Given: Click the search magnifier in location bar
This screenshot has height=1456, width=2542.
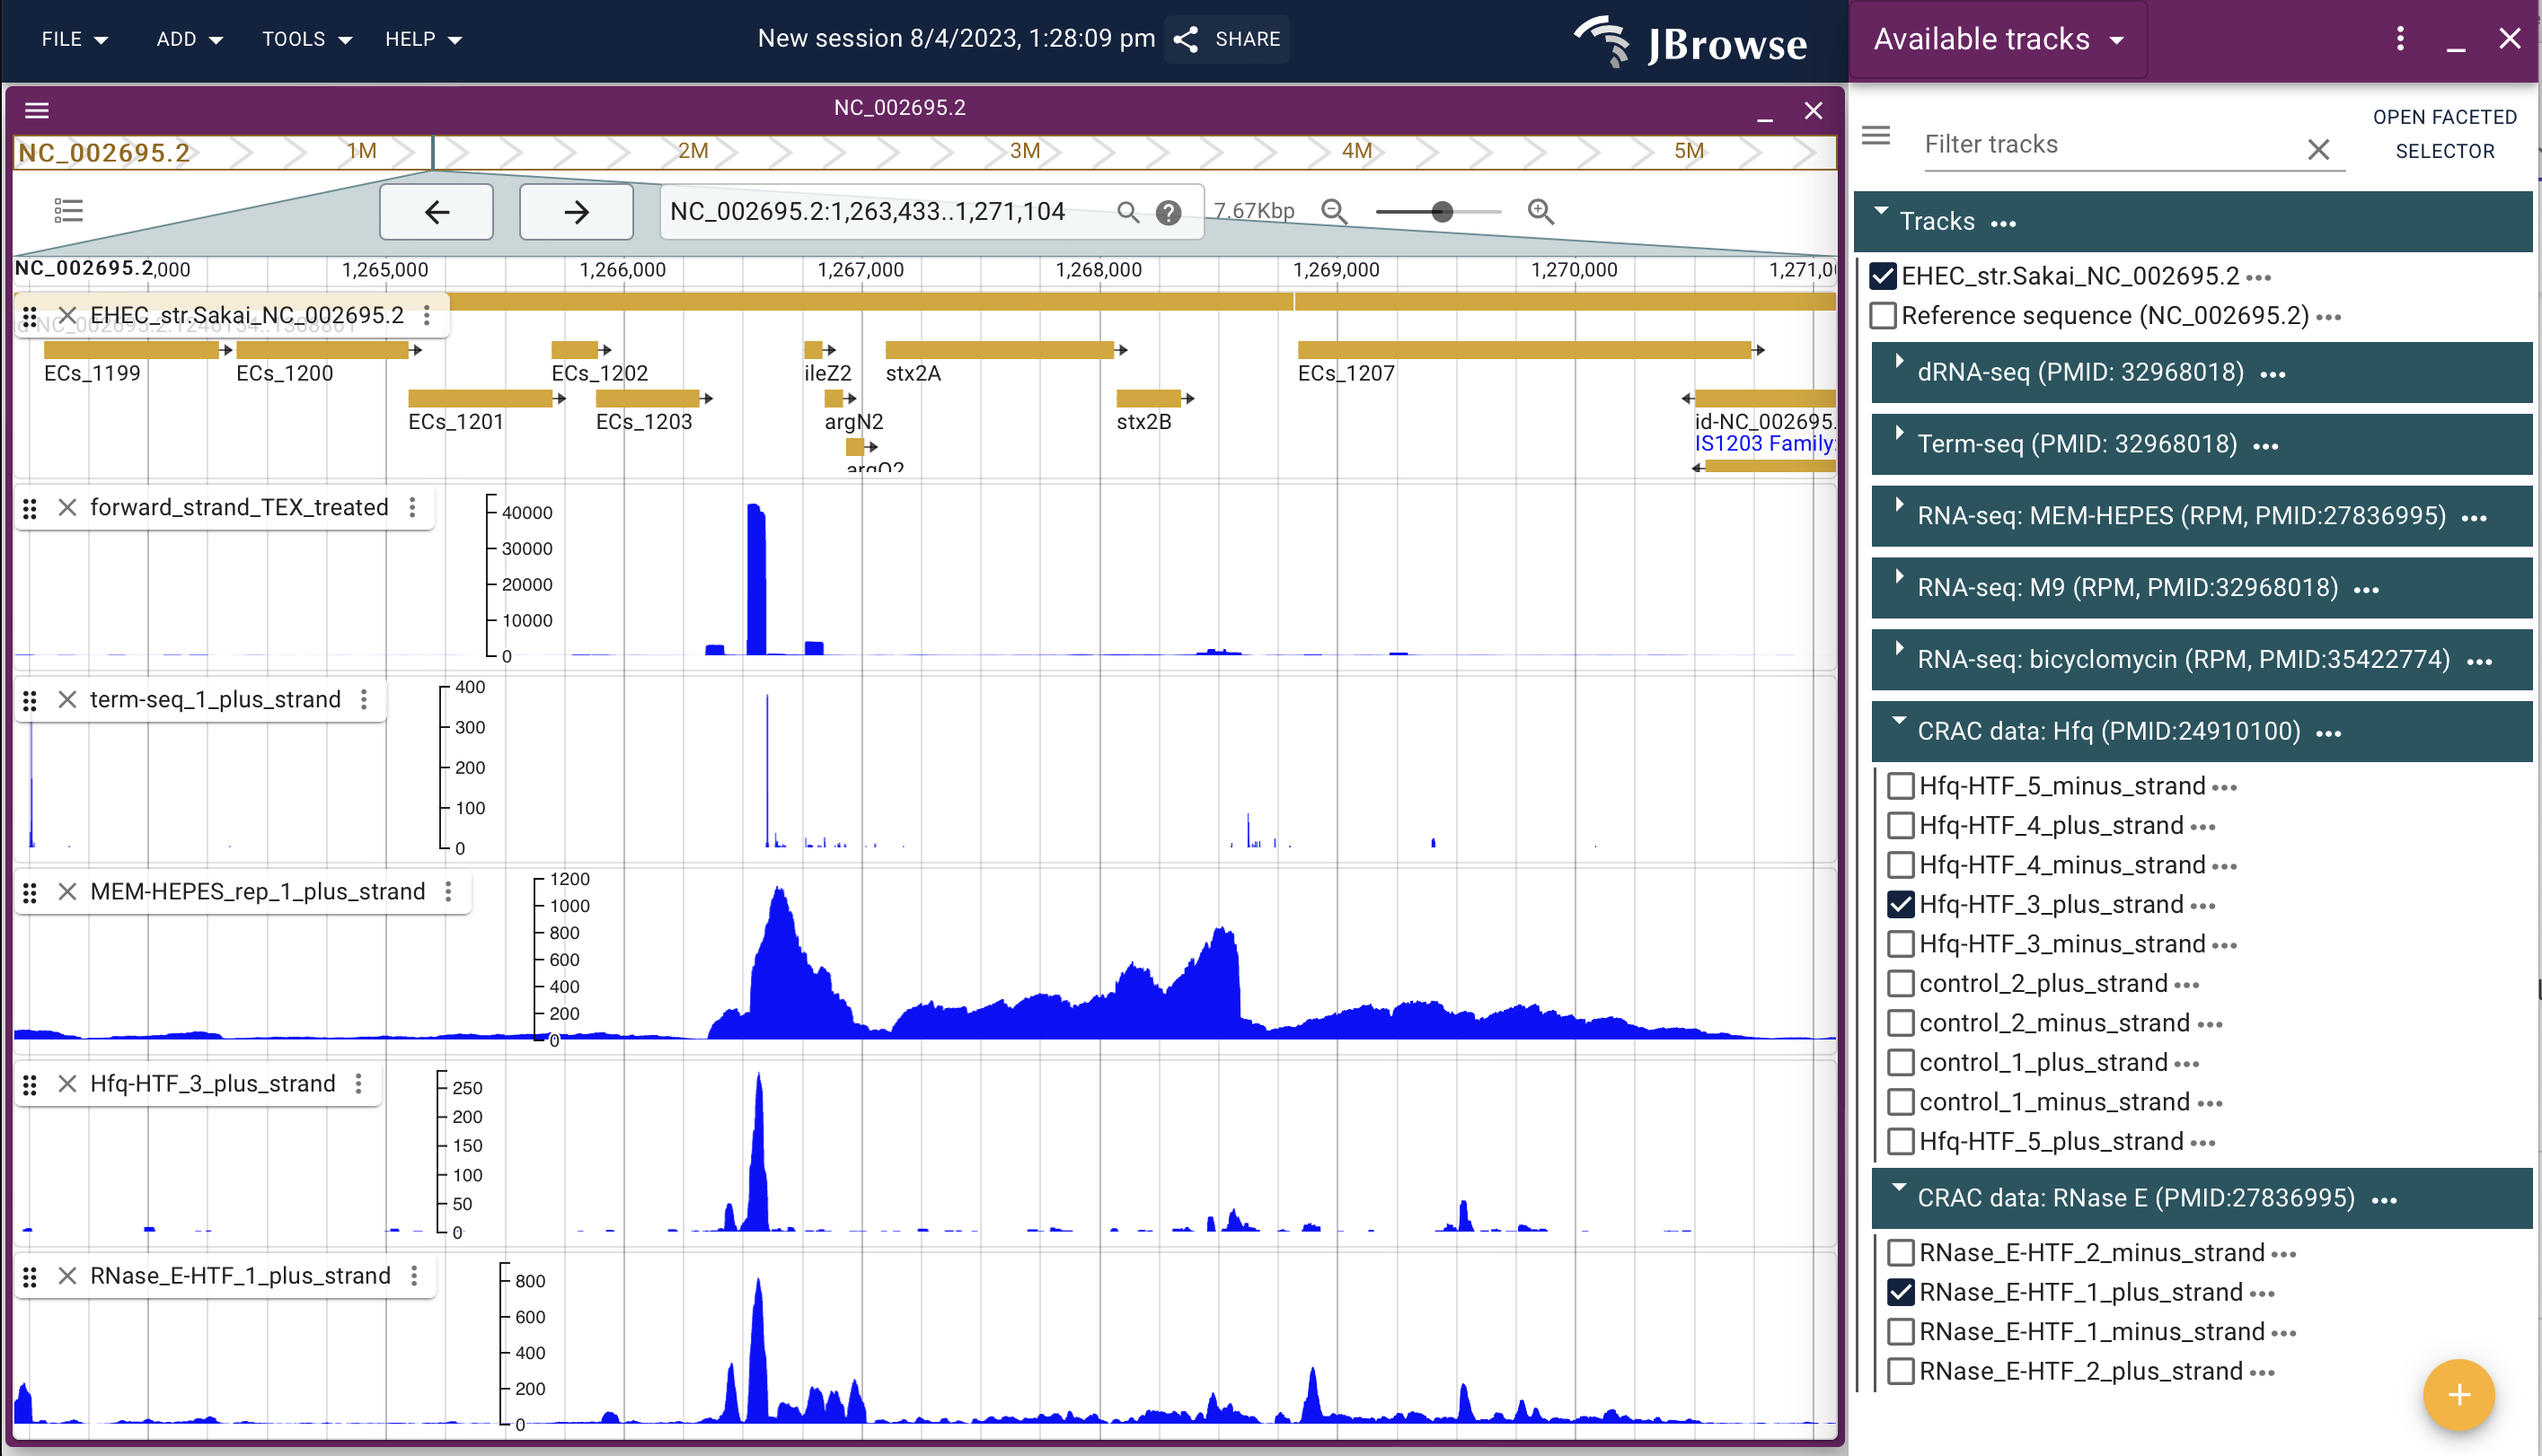Looking at the screenshot, I should [1127, 212].
